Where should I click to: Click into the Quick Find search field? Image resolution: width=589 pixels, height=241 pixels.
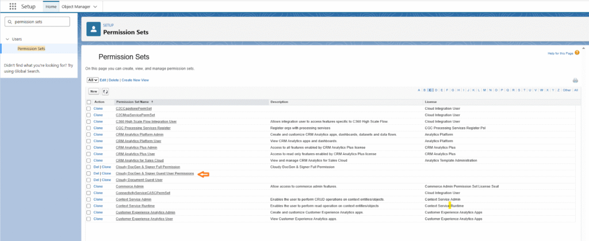(x=39, y=22)
